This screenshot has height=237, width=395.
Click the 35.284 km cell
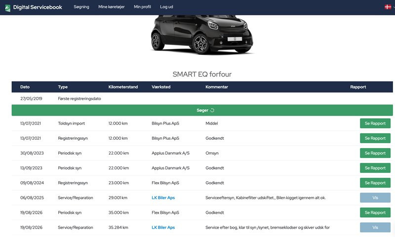[118, 228]
